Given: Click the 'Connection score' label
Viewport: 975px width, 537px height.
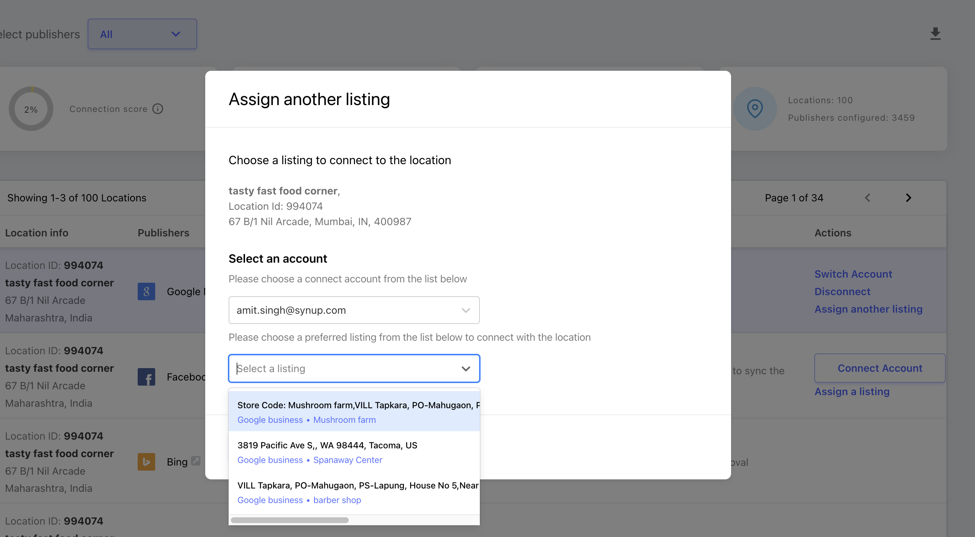Looking at the screenshot, I should [x=108, y=109].
